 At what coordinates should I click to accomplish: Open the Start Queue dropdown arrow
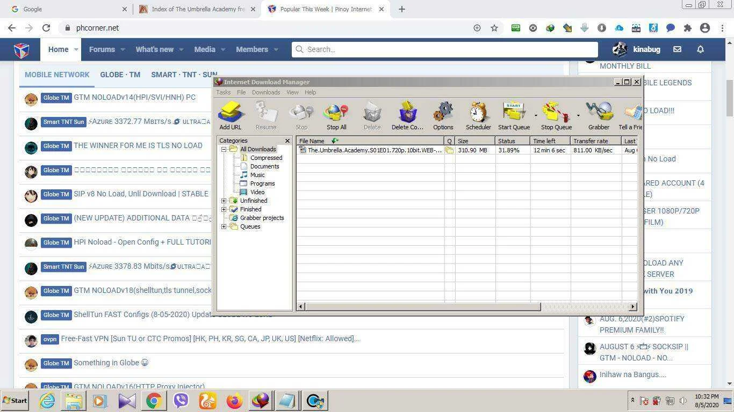click(536, 115)
